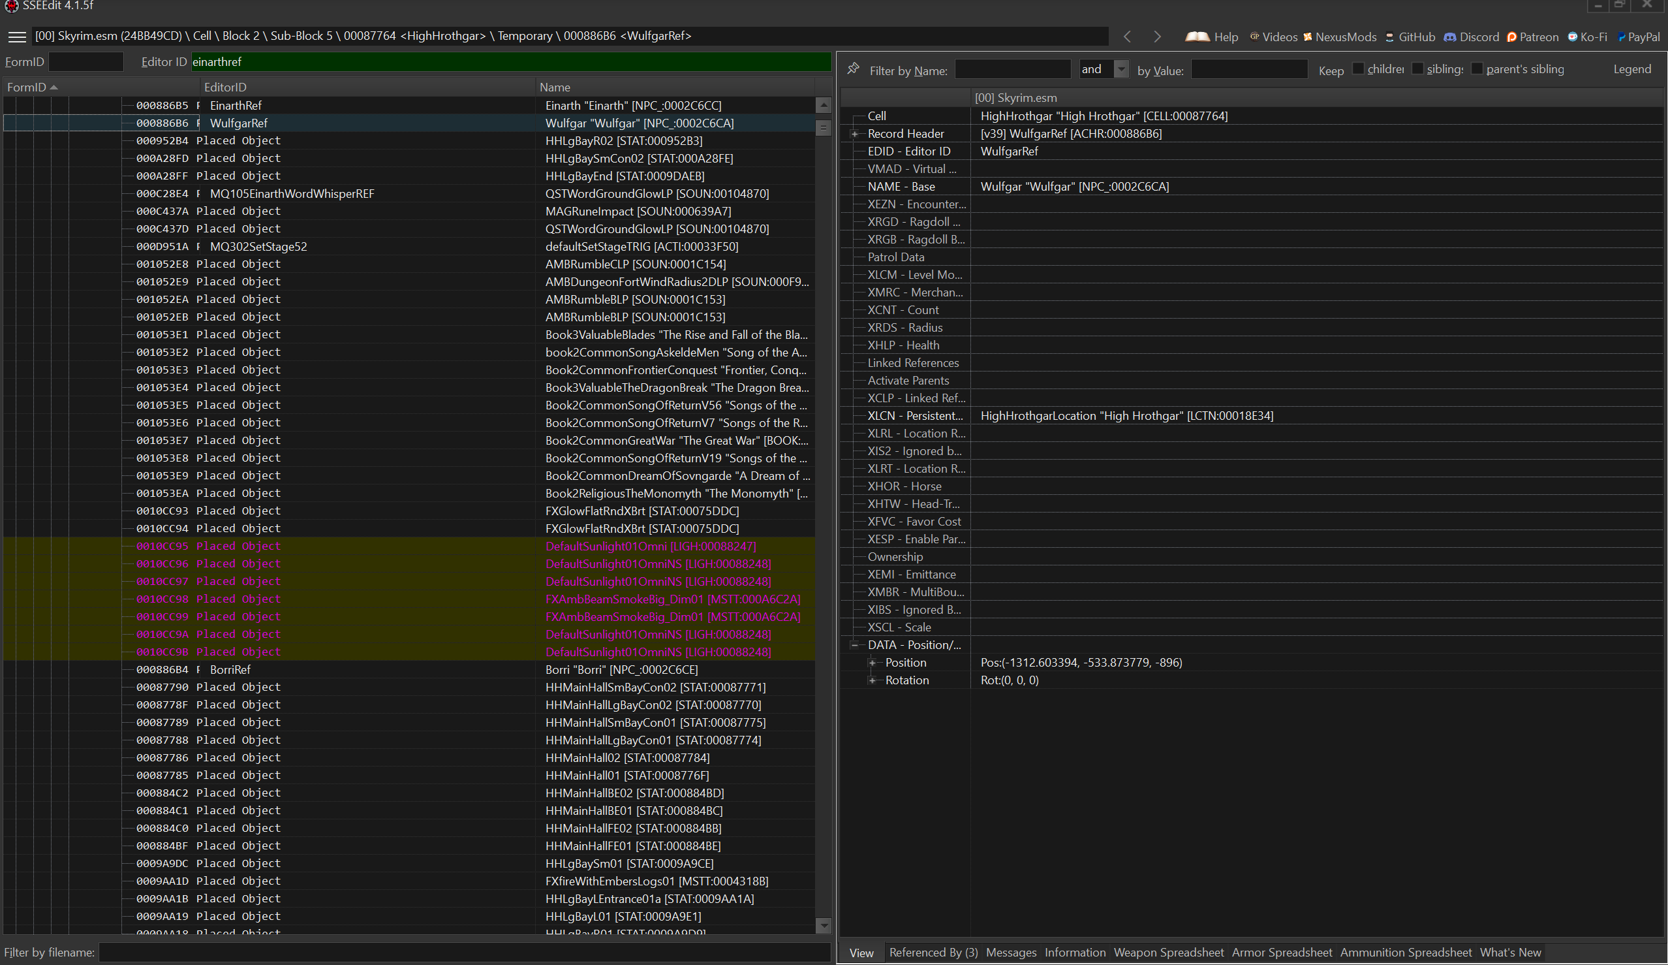Open the Ko-Fi link
The width and height of the screenshot is (1668, 965).
click(x=1586, y=37)
